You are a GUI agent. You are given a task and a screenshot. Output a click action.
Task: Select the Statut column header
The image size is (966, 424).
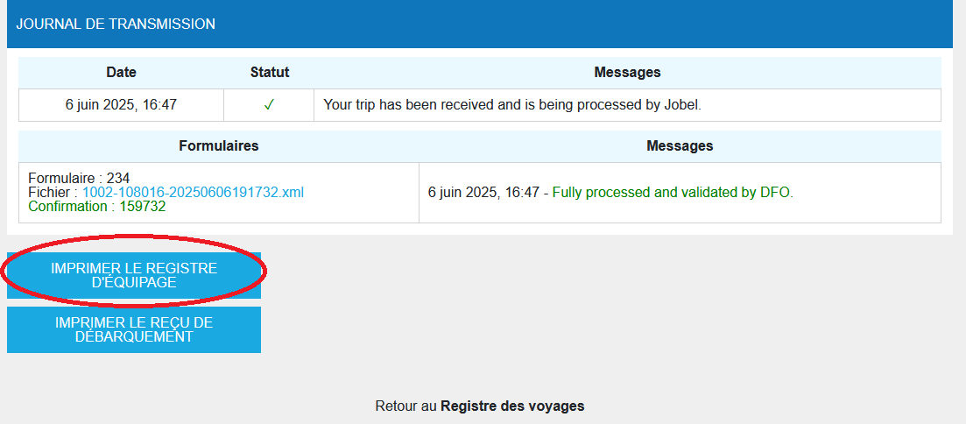pos(269,72)
